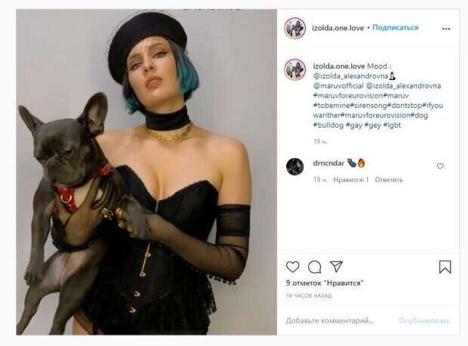Open hashtag #maruvforeurovision#maruv
Viewport: 468px width, 346px height.
(x=361, y=96)
